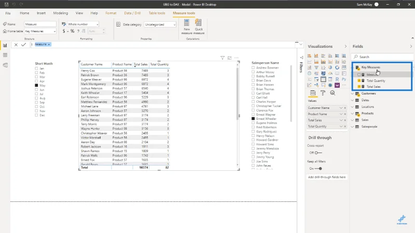Remove Product Name from Values well

[345, 114]
